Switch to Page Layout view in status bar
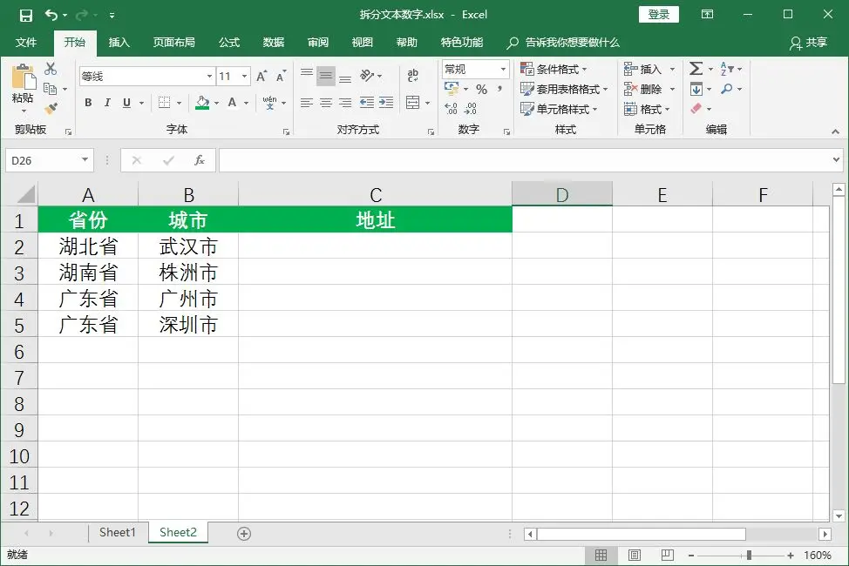The height and width of the screenshot is (566, 849). click(634, 555)
